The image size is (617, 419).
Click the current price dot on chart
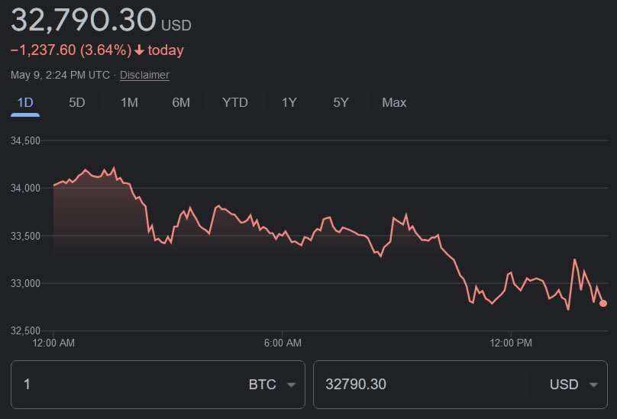(x=603, y=303)
